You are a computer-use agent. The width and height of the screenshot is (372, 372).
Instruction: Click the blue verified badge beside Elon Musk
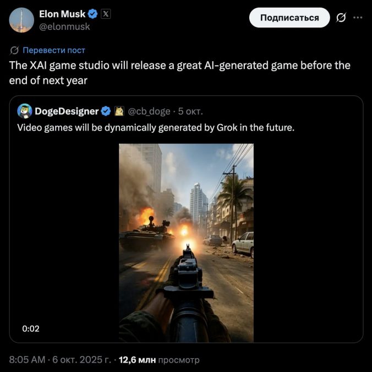tap(94, 14)
